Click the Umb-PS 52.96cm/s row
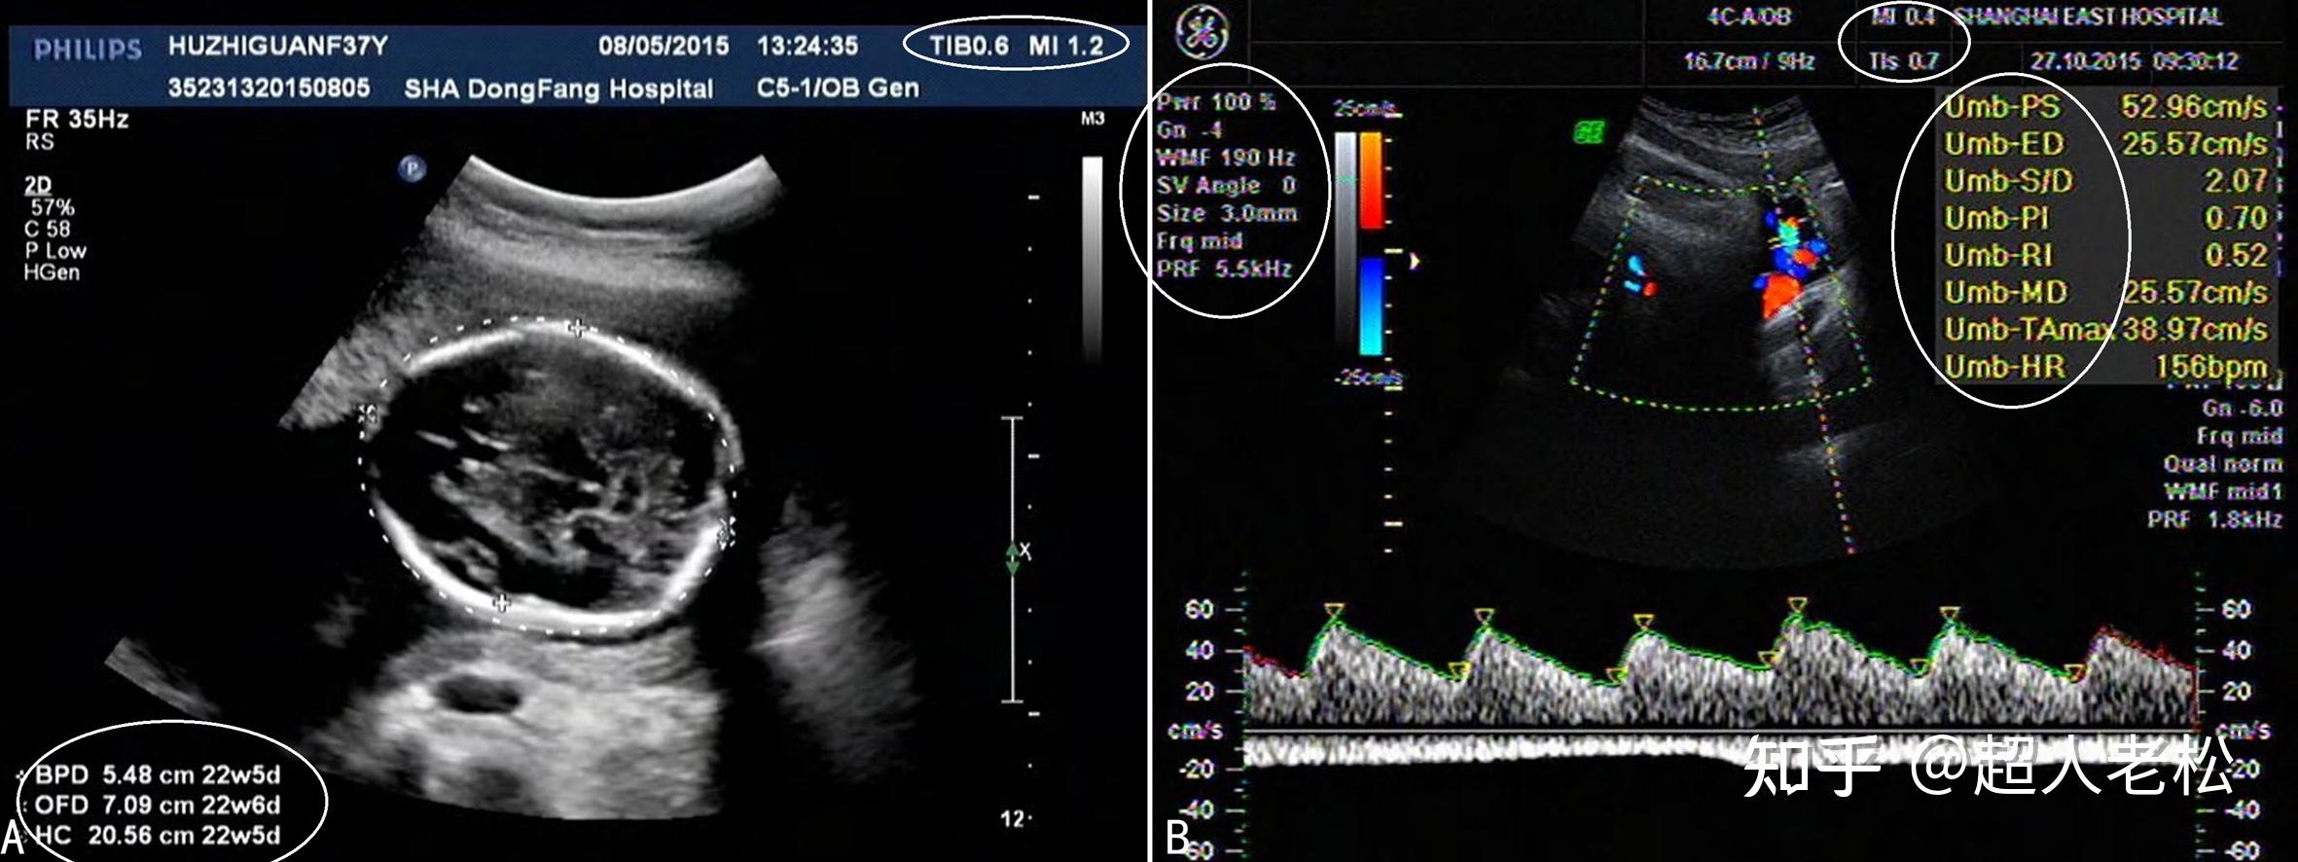Screen dimensions: 2298x862 click(2105, 106)
